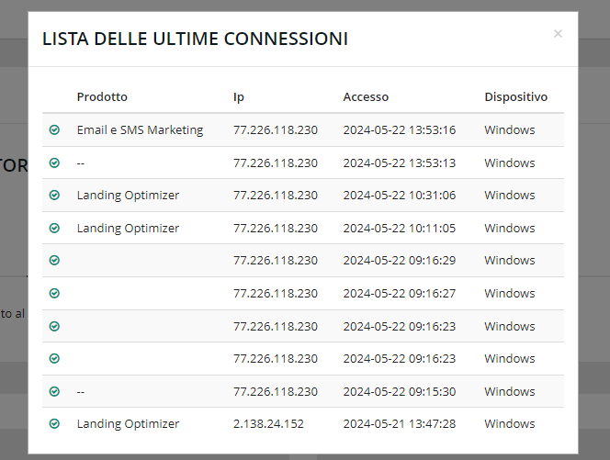Click green check icon on 09:16:27 row
Screen dimensions: 610x460
click(x=54, y=293)
